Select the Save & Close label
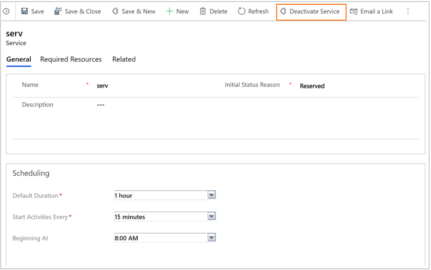The height and width of the screenshot is (270, 431). click(83, 11)
